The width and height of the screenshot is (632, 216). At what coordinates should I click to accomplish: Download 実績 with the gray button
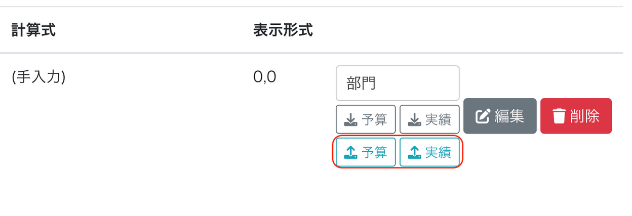coord(429,119)
